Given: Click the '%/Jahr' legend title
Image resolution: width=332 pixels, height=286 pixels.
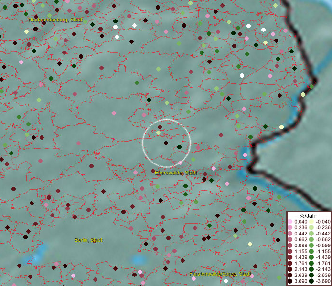Looking at the screenshot, I should [x=309, y=215].
